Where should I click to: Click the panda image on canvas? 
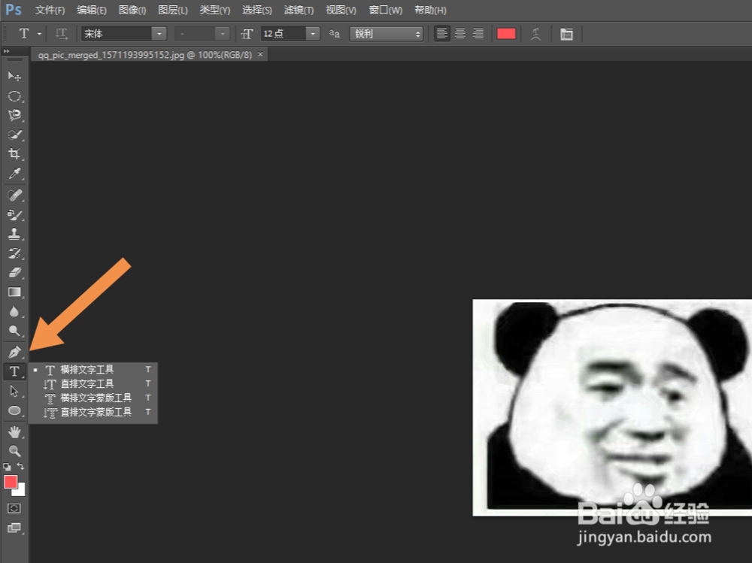[x=612, y=407]
